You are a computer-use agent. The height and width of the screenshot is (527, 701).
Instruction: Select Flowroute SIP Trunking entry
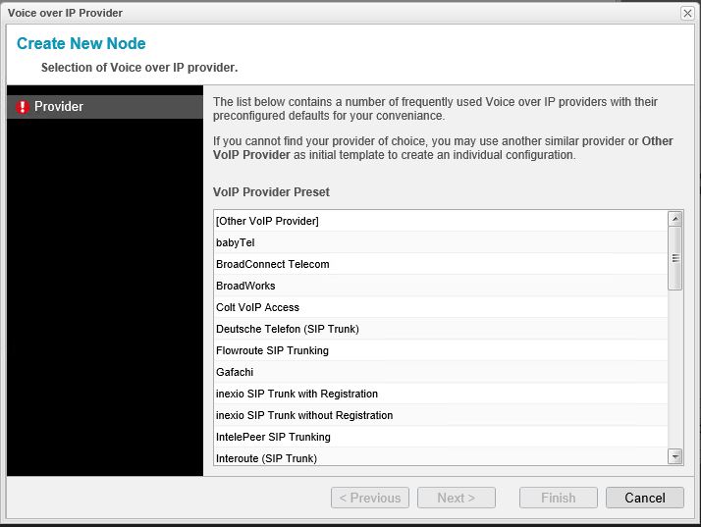(272, 350)
